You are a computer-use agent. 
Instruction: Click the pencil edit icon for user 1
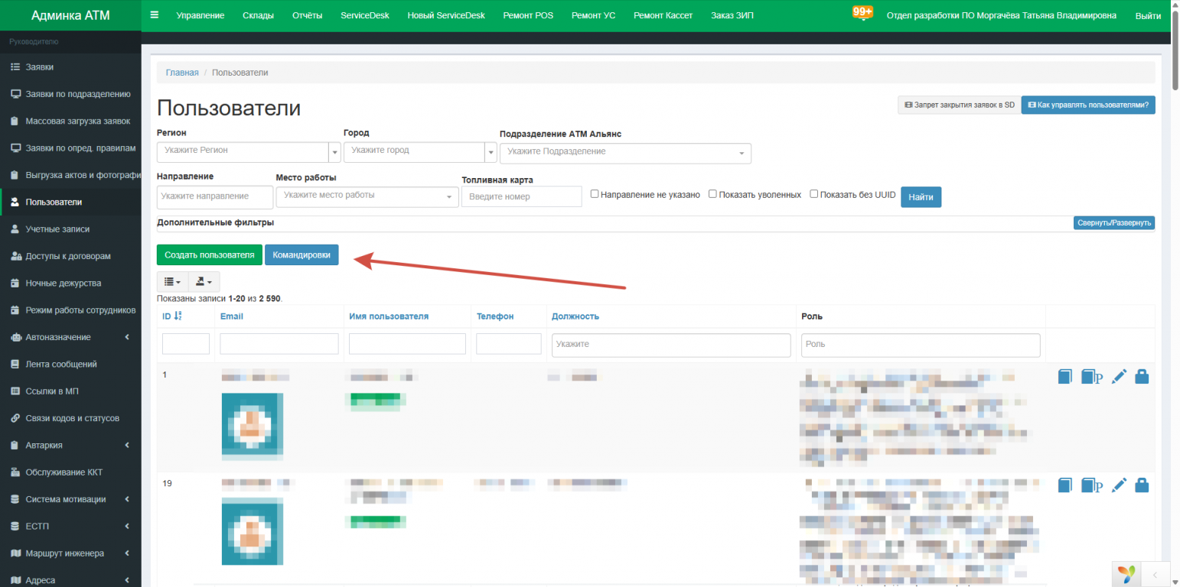1119,376
